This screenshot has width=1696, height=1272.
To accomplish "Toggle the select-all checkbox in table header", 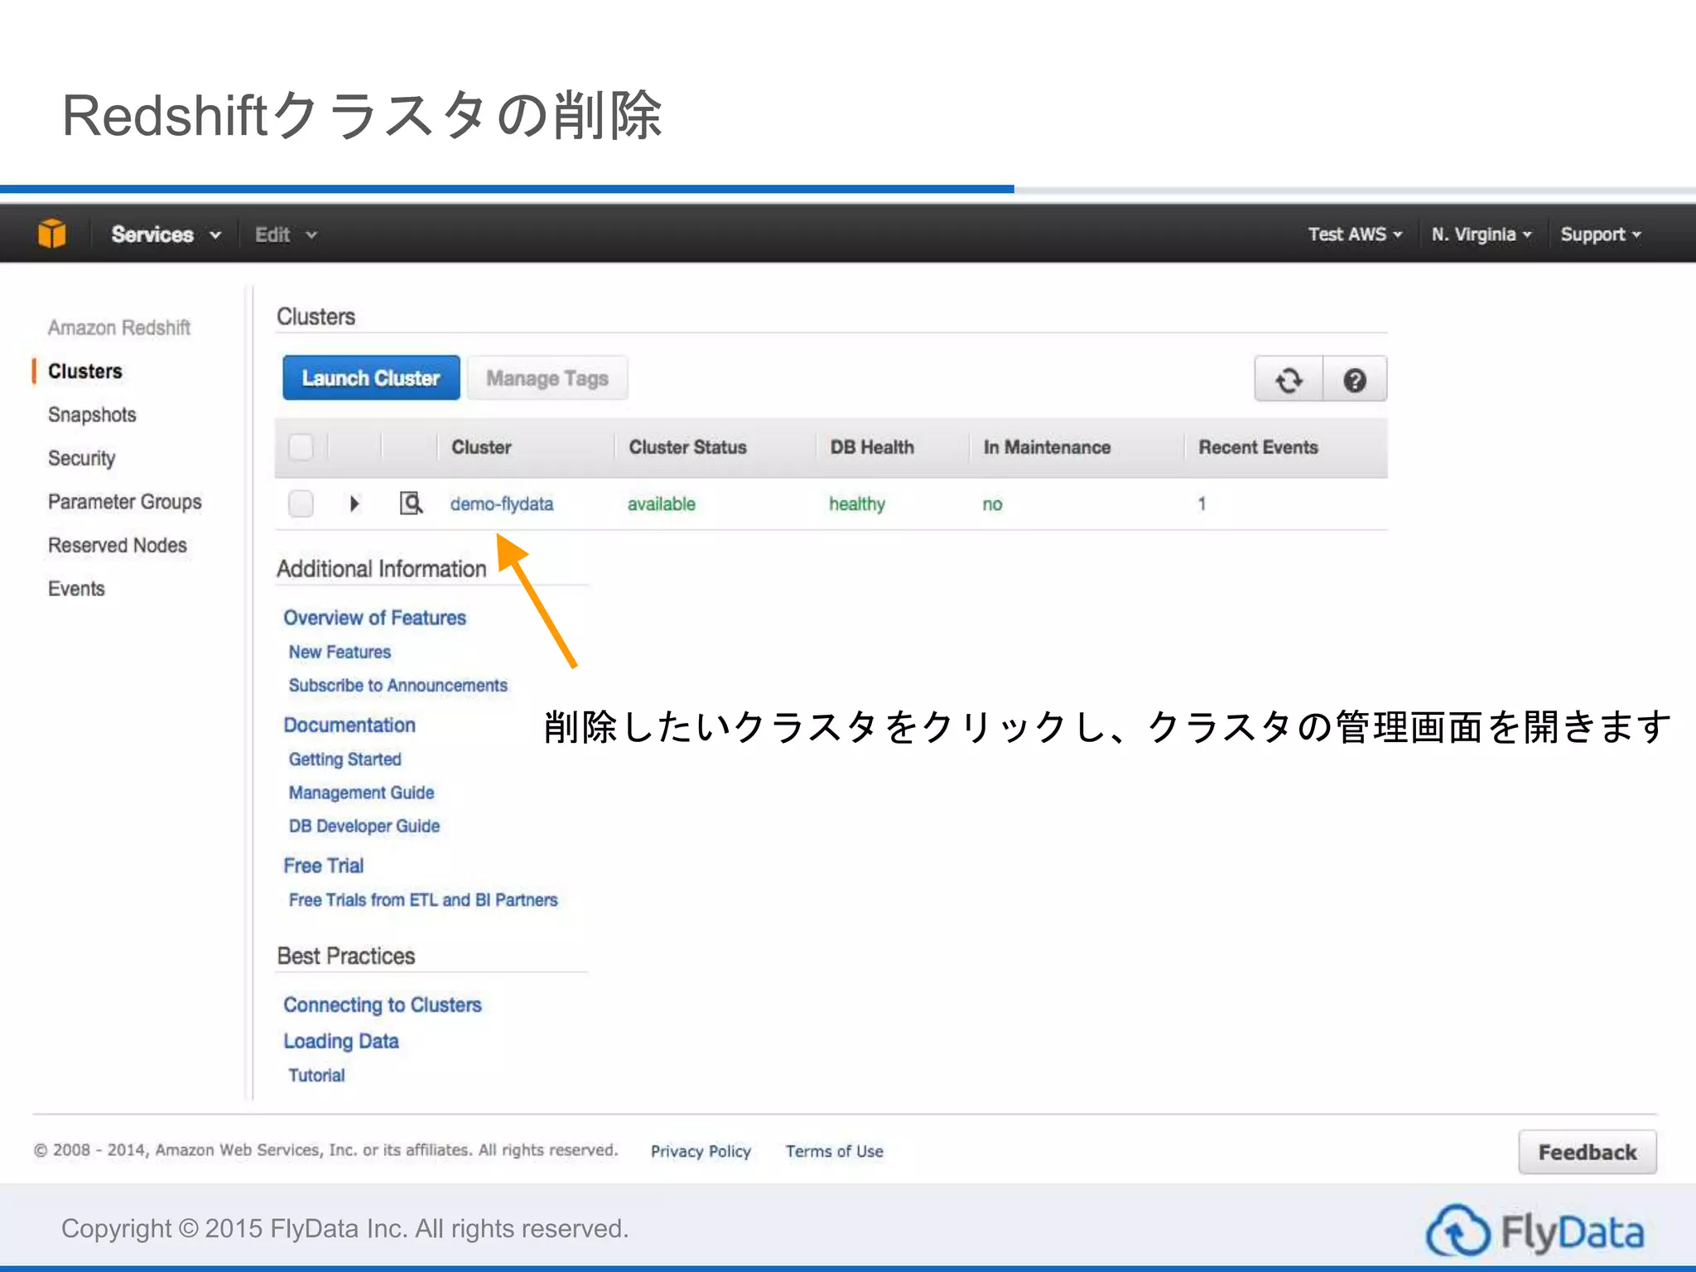I will 301,447.
